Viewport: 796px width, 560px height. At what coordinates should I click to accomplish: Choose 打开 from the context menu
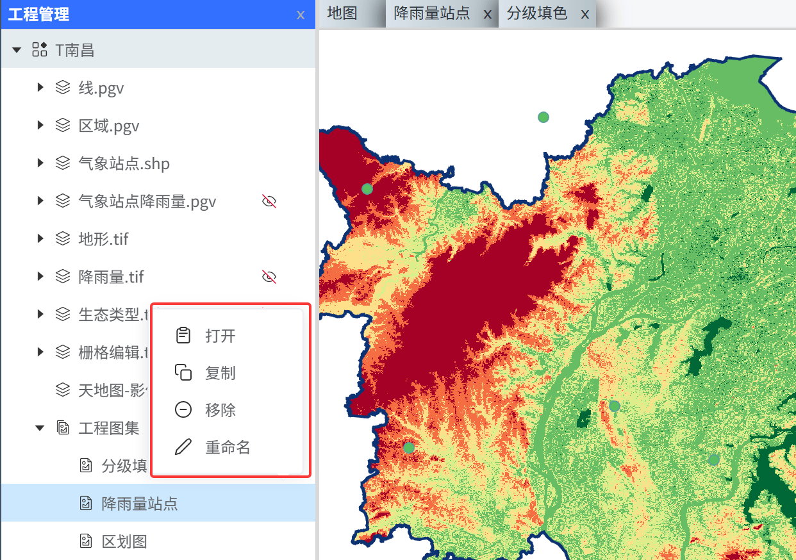220,336
